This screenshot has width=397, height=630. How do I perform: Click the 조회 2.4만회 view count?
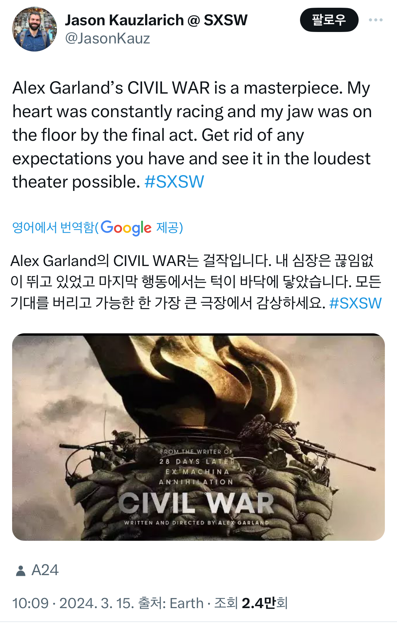click(x=251, y=603)
